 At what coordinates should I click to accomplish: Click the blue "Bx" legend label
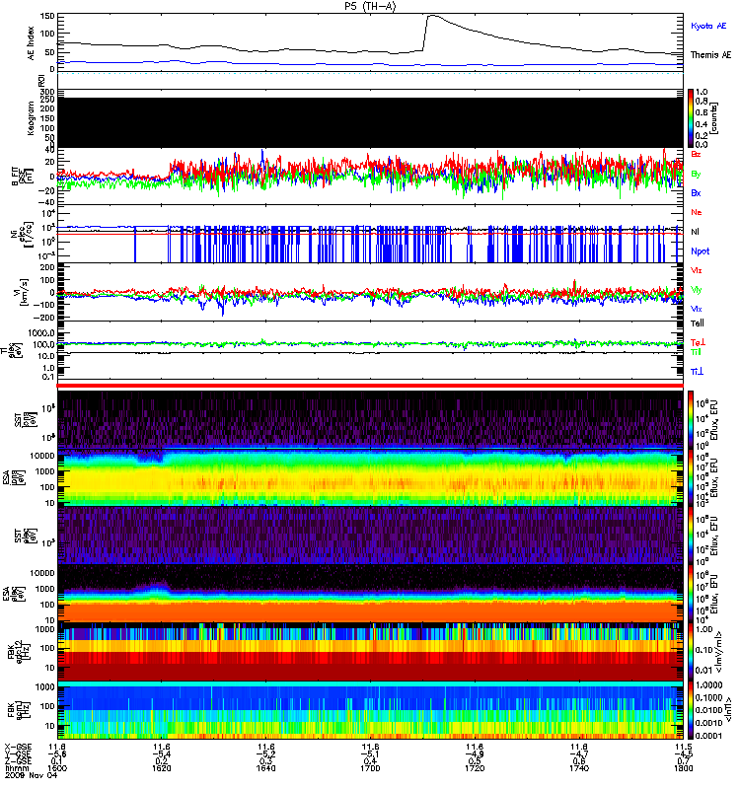(696, 192)
